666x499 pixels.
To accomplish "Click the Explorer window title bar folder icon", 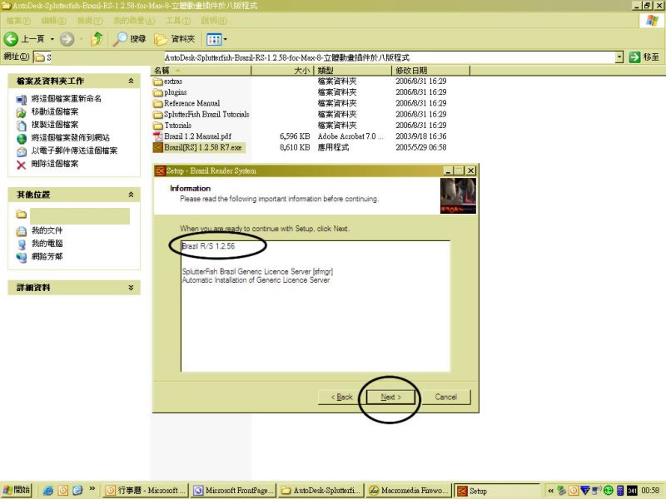I will (6, 6).
